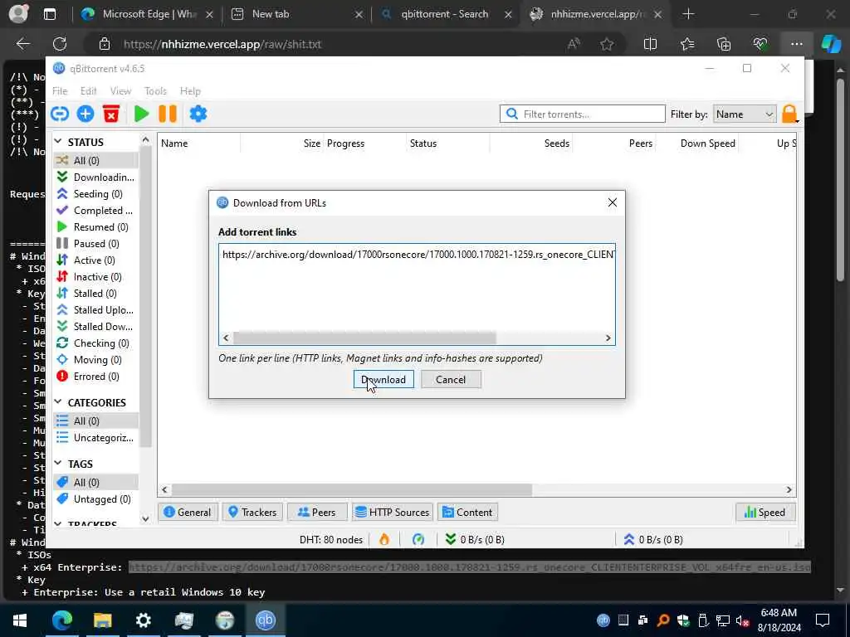Open qBittorrent Options gear icon
Viewport: 850px width, 637px height.
tap(198, 114)
